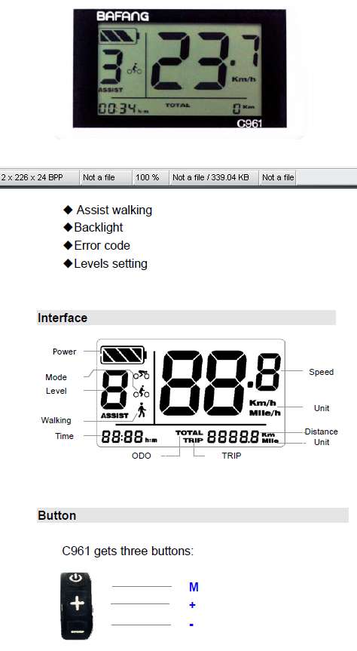Click the blue 'M' label
357x651 pixels.
point(194,587)
